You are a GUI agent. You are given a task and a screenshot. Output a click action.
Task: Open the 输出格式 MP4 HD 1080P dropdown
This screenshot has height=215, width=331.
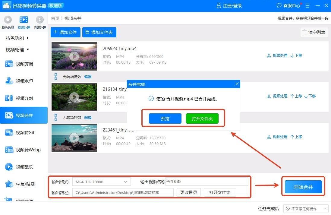click(x=101, y=182)
